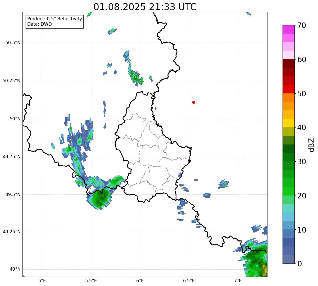Click the latitude label 49.25°N

coord(11,232)
